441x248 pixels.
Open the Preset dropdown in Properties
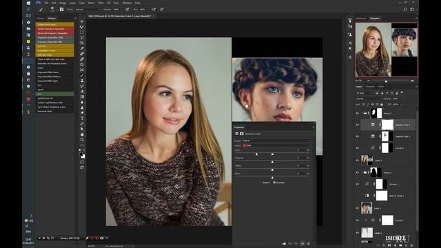click(x=276, y=141)
